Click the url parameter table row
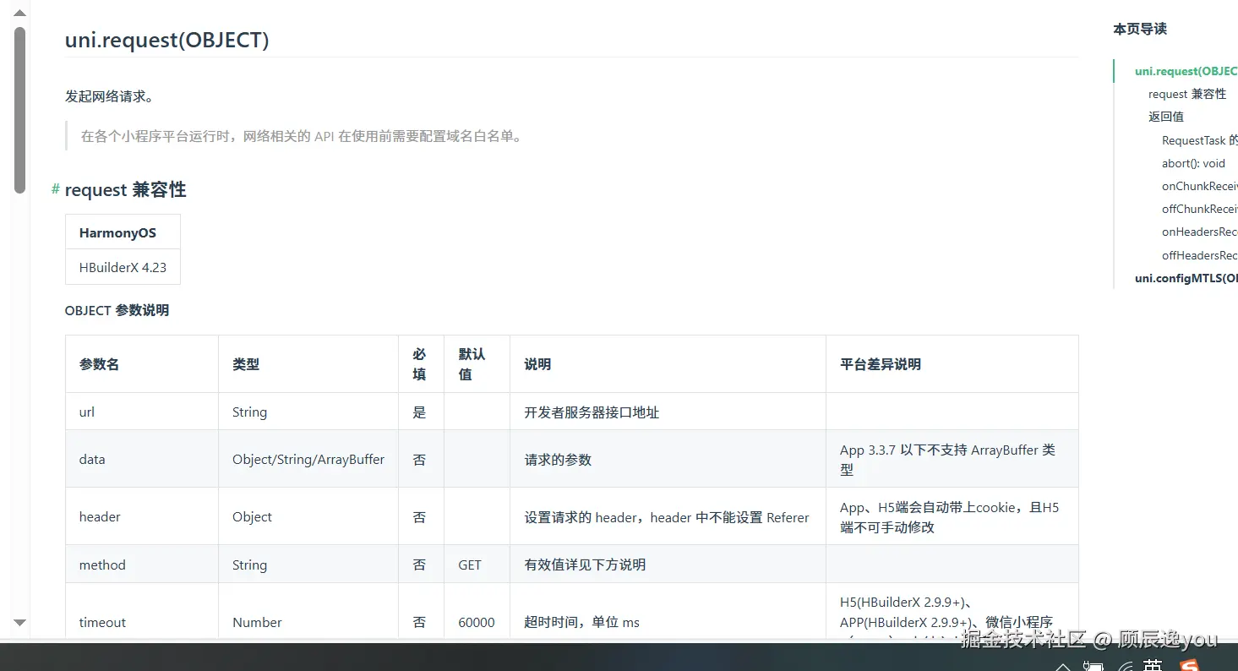Viewport: 1238px width, 671px height. (x=571, y=412)
